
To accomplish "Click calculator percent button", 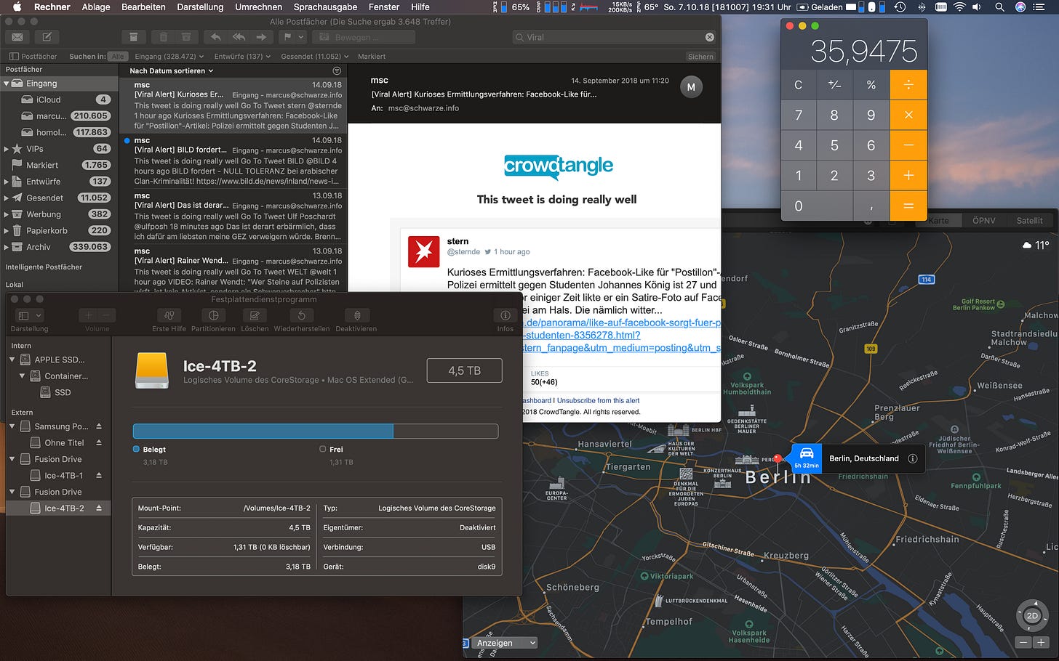I will 871,85.
